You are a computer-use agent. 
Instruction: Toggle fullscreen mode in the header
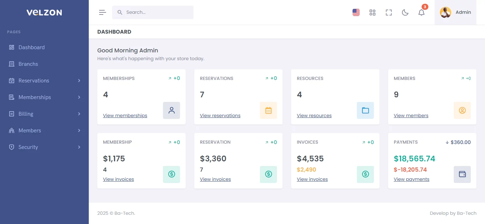tap(389, 12)
